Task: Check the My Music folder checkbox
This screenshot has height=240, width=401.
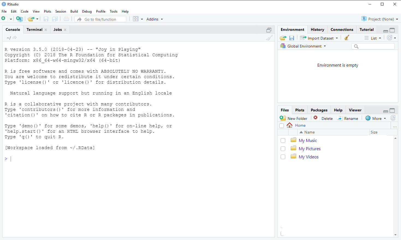Action: point(283,140)
